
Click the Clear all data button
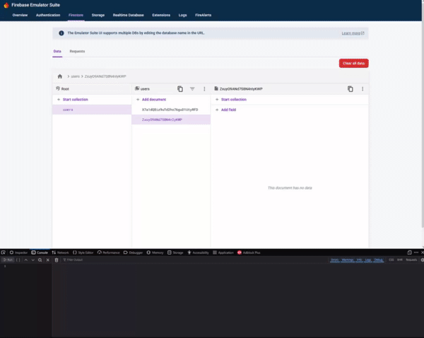click(x=354, y=64)
